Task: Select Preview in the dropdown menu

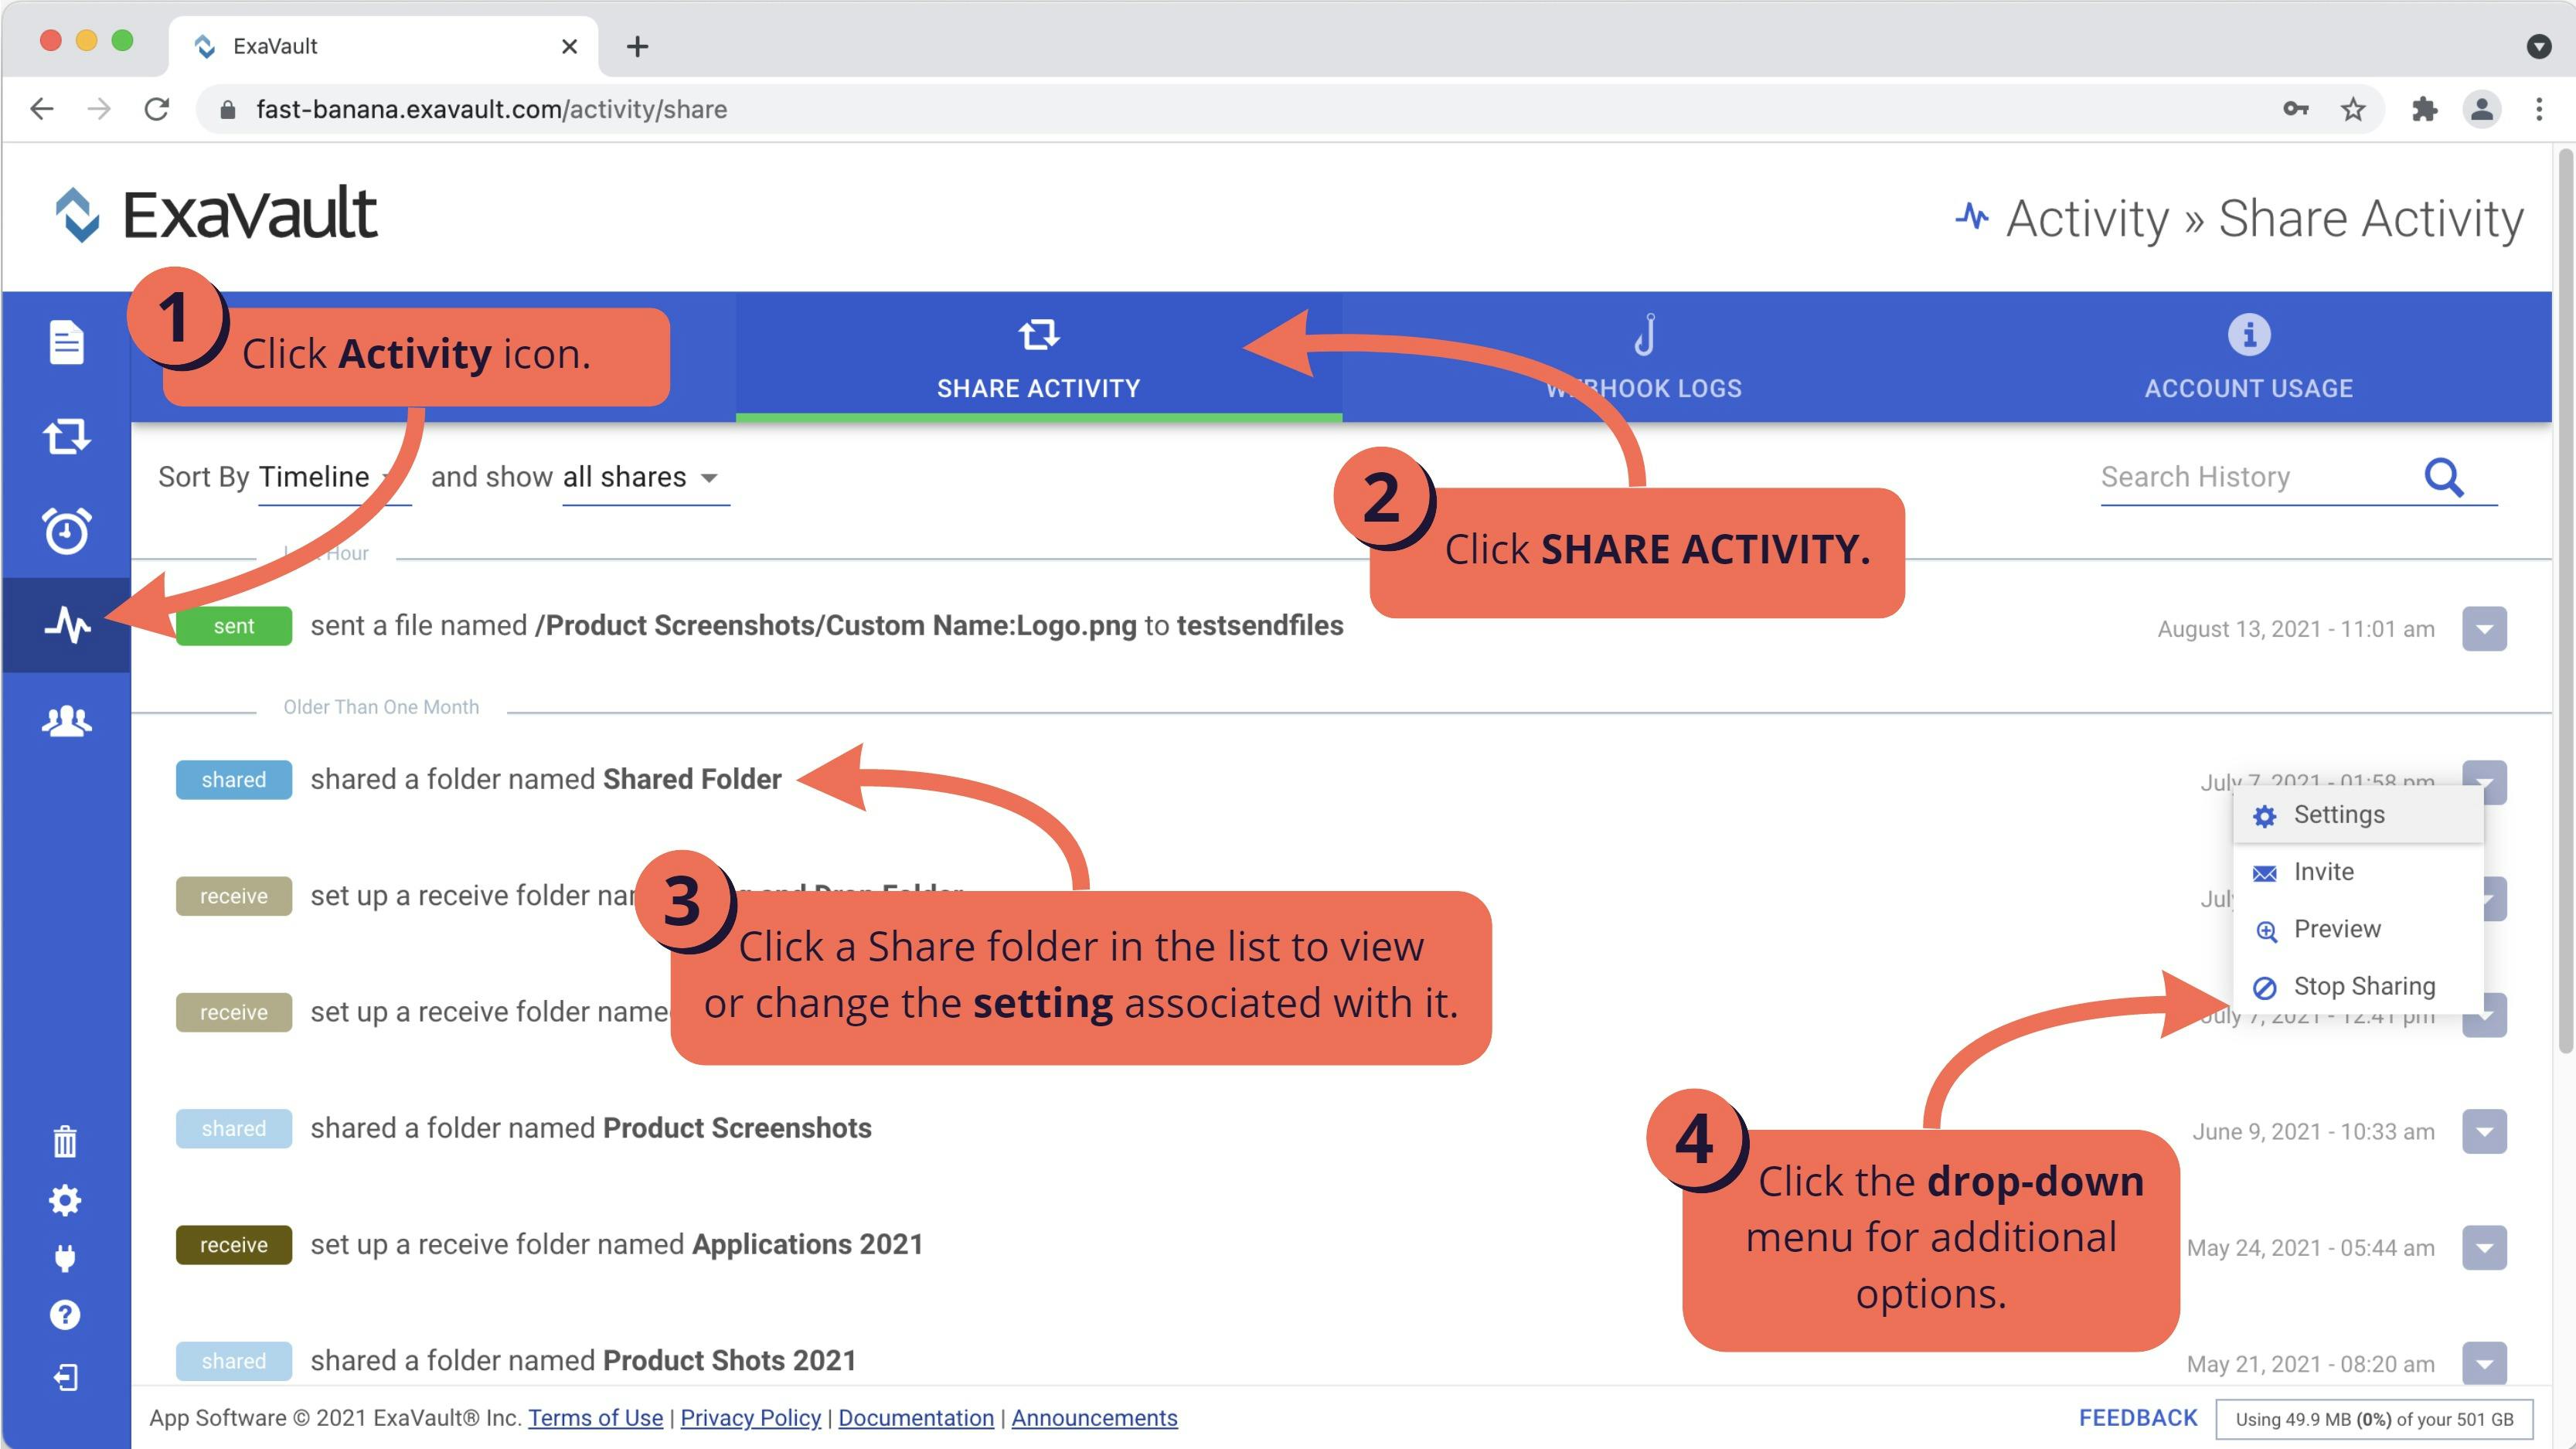Action: [2358, 929]
